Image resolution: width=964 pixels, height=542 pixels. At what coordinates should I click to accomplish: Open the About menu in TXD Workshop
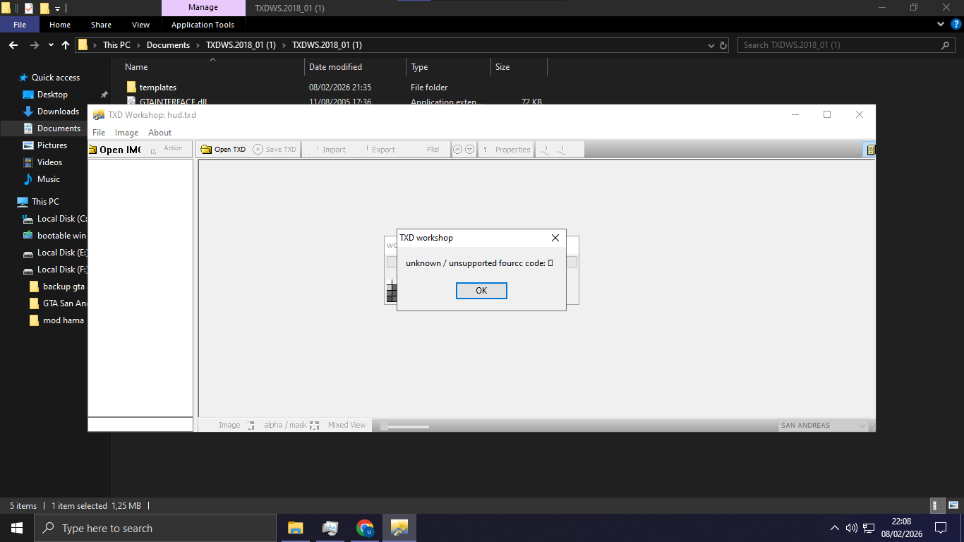coord(159,133)
